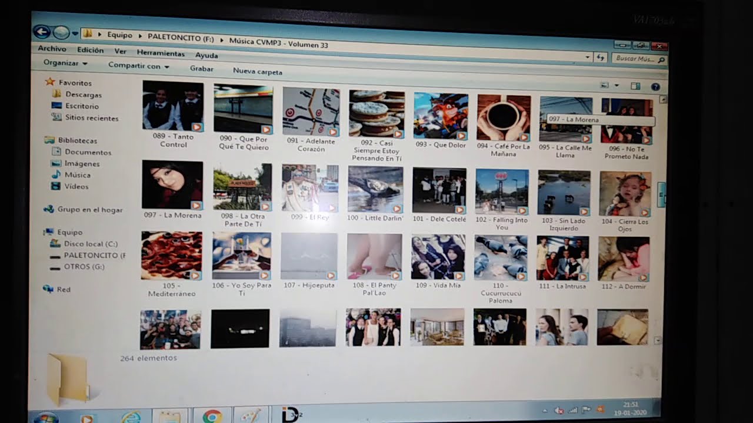753x423 pixels.
Task: Open Paint from the taskbar
Action: point(251,416)
